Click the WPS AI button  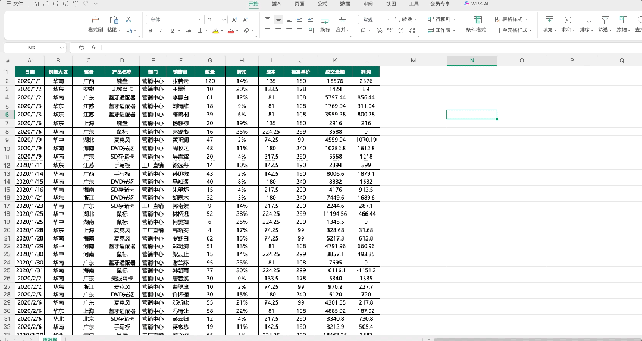point(476,4)
